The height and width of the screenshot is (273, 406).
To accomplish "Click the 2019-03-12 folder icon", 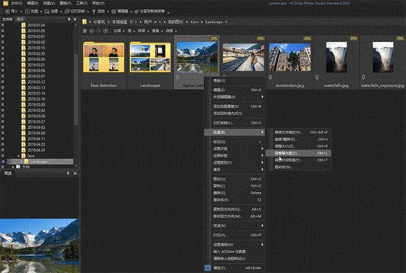I will point(24,82).
